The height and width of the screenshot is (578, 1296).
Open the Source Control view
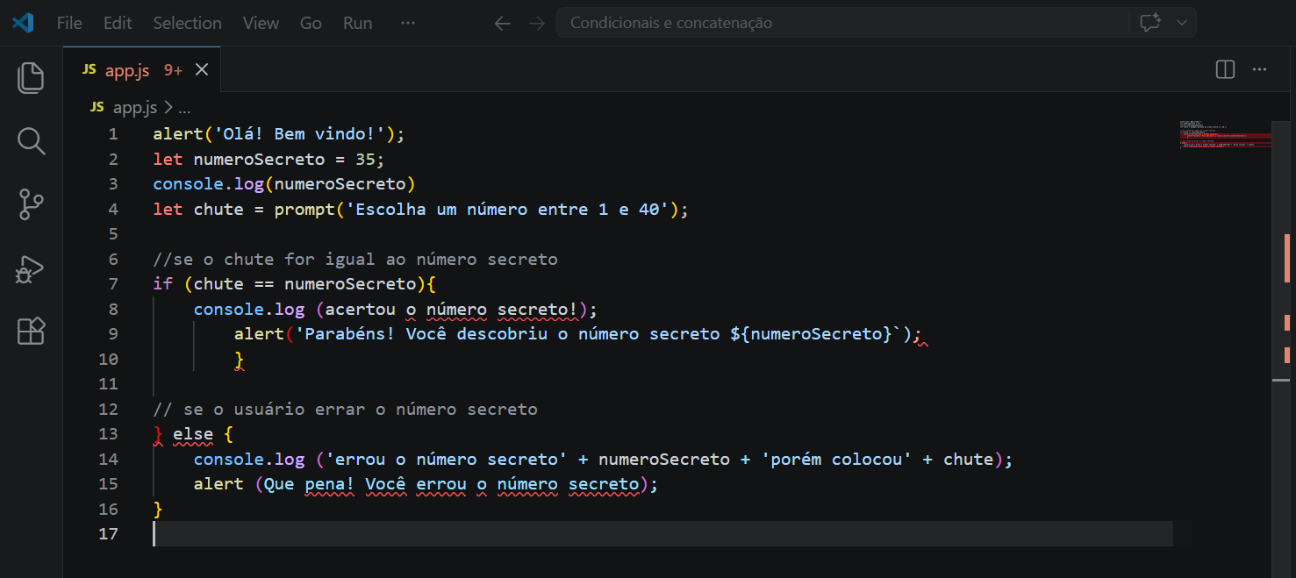pyautogui.click(x=31, y=204)
